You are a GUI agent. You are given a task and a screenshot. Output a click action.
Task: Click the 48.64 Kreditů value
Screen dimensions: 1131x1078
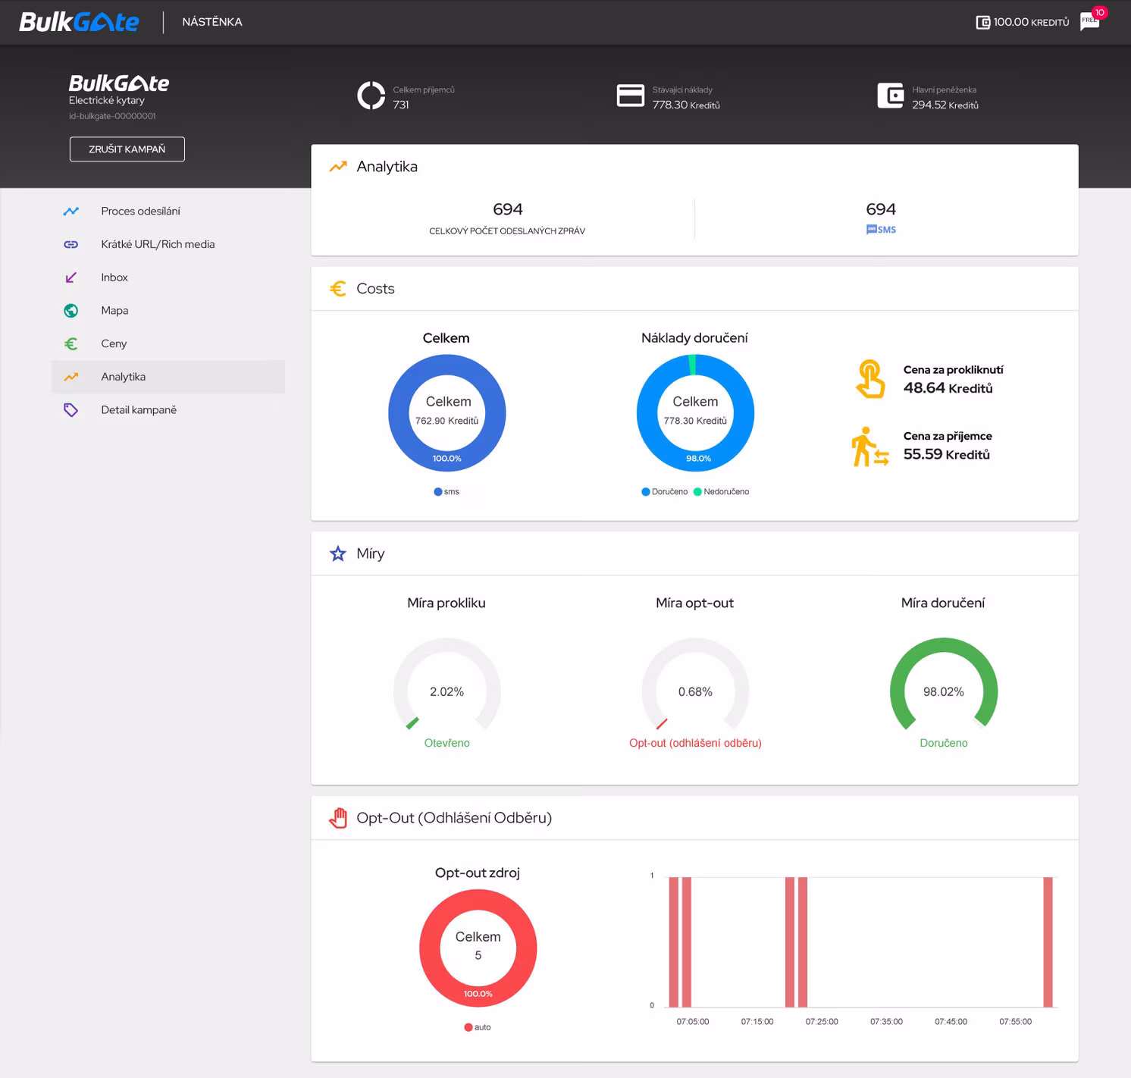[x=948, y=388]
